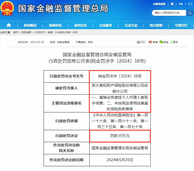
Task: Open the 统计数据 menu
Action: pyautogui.click(x=156, y=25)
